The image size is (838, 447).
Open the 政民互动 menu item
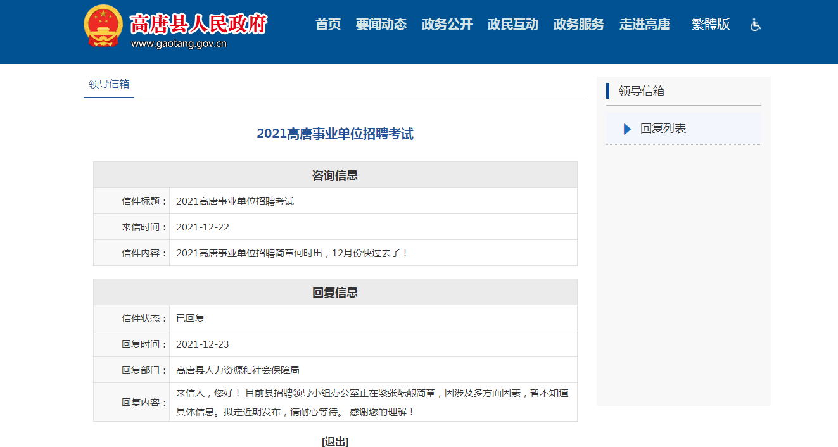tap(512, 25)
